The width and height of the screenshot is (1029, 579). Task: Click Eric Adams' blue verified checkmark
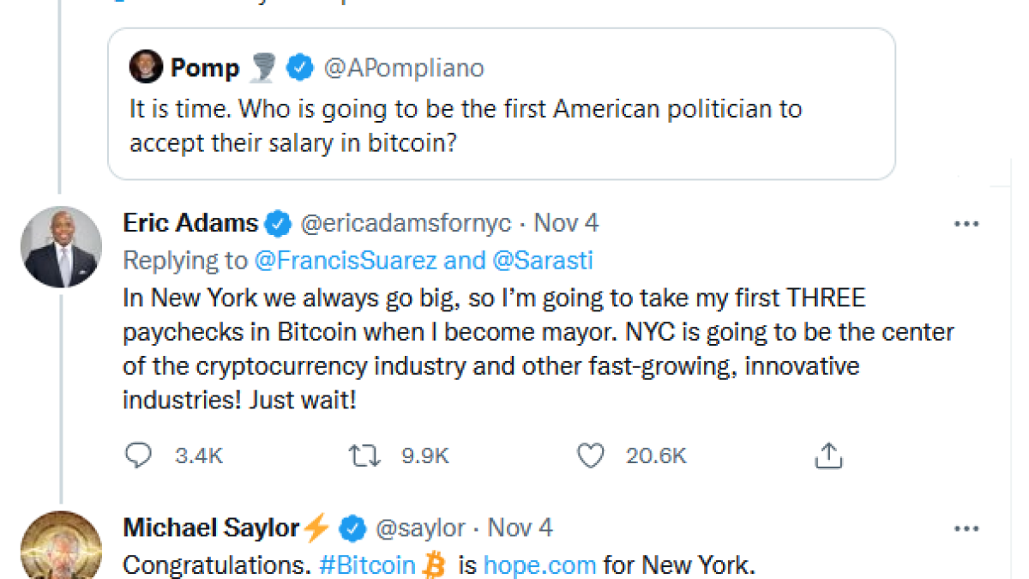coord(277,224)
